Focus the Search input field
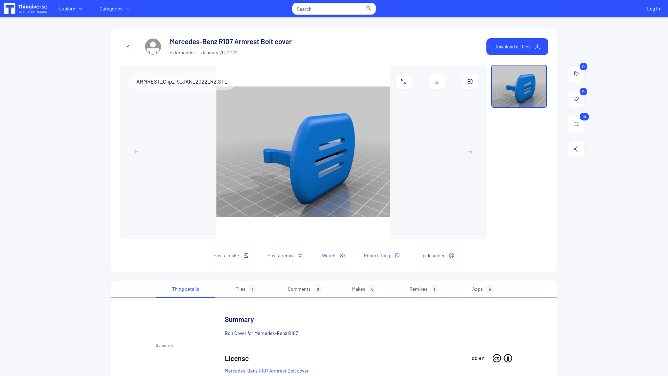This screenshot has height=376, width=668. coord(329,9)
